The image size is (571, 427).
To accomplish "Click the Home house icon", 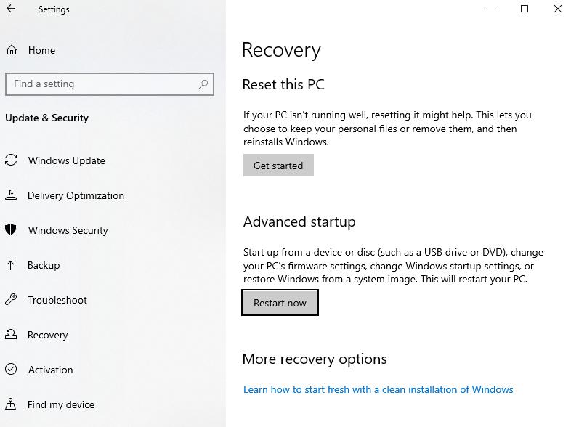I will click(x=12, y=50).
